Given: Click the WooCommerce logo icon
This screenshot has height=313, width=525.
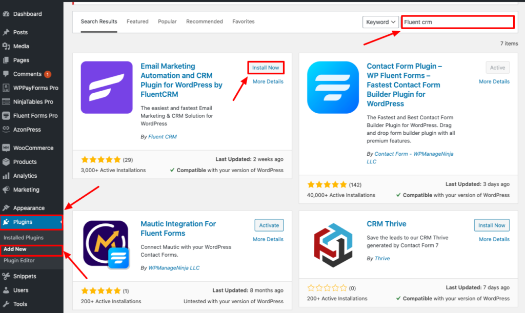Looking at the screenshot, I should point(6,148).
